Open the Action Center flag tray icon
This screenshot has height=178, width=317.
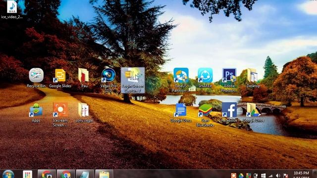[x=286, y=176]
